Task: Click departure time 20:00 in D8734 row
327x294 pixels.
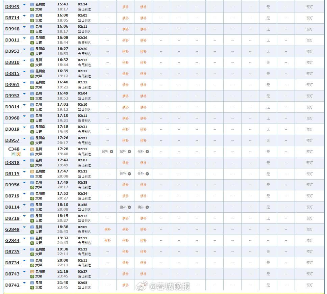Action: coord(63,260)
